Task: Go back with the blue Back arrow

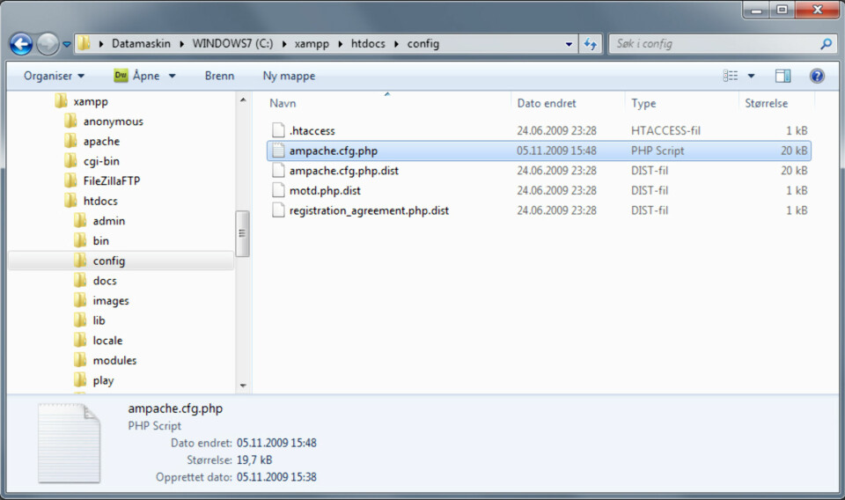Action: coord(21,44)
